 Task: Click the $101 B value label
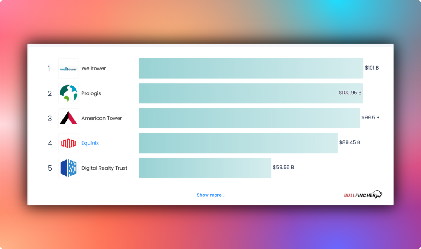pyautogui.click(x=372, y=68)
